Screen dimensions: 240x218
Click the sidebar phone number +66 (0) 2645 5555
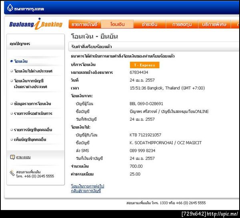point(39,176)
